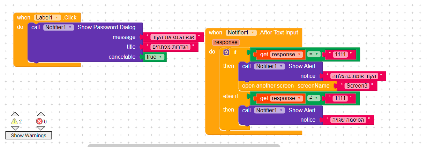The height and width of the screenshot is (147, 427).
Task: Click the cancelable parameter label
Action: coord(122,57)
